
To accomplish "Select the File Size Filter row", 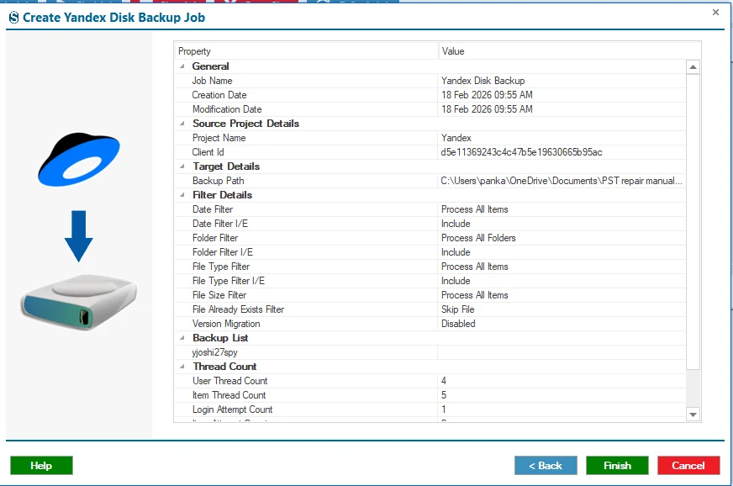I will click(430, 295).
